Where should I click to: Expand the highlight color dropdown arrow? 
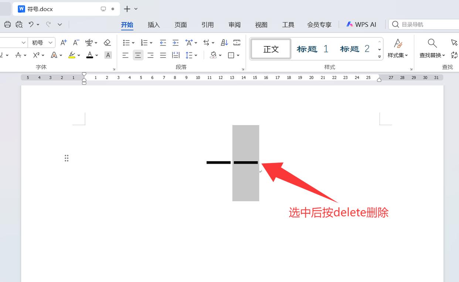click(79, 55)
